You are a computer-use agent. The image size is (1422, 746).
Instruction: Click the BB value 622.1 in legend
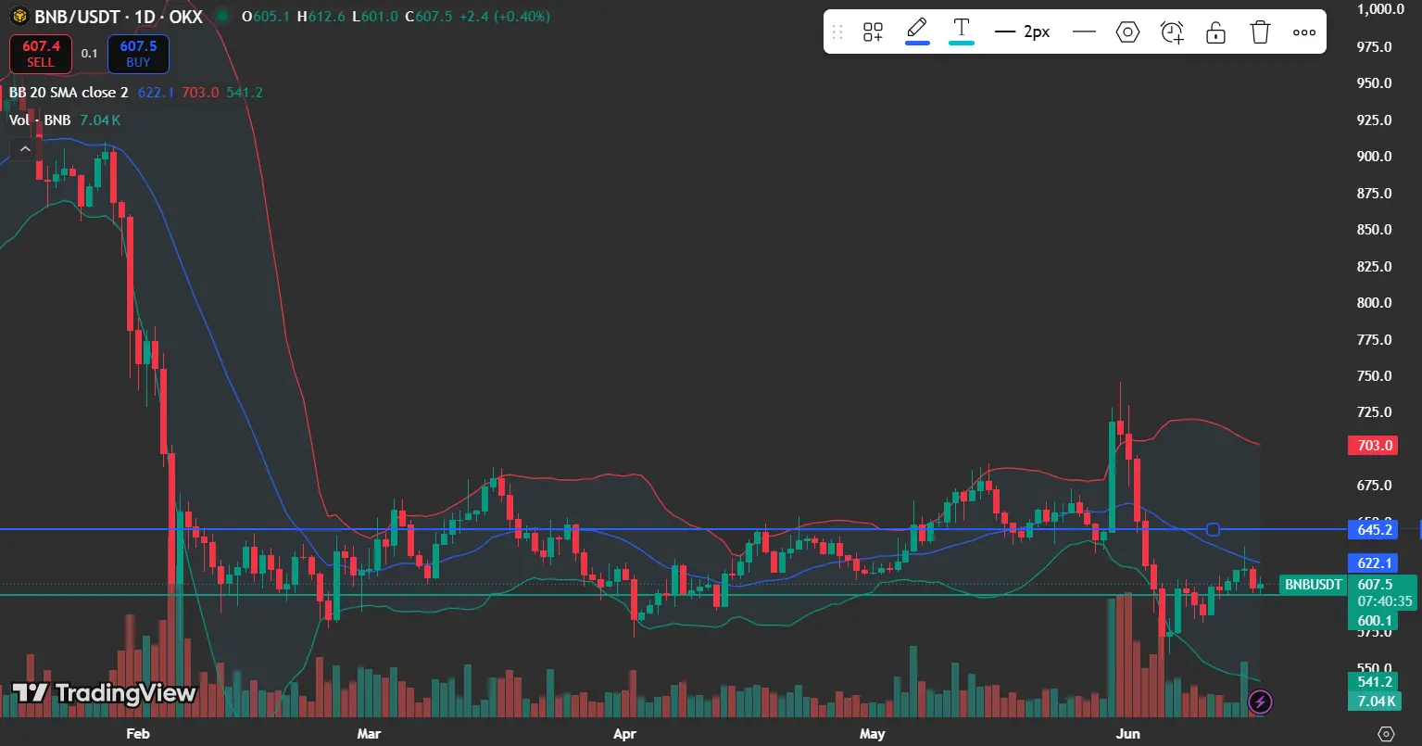(156, 93)
